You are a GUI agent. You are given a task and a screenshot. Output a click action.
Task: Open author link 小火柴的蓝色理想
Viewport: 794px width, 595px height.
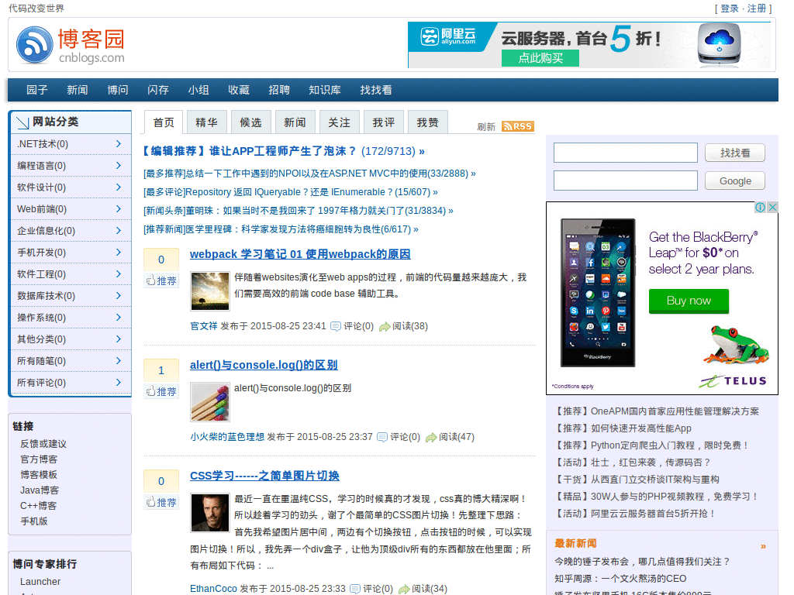(227, 437)
